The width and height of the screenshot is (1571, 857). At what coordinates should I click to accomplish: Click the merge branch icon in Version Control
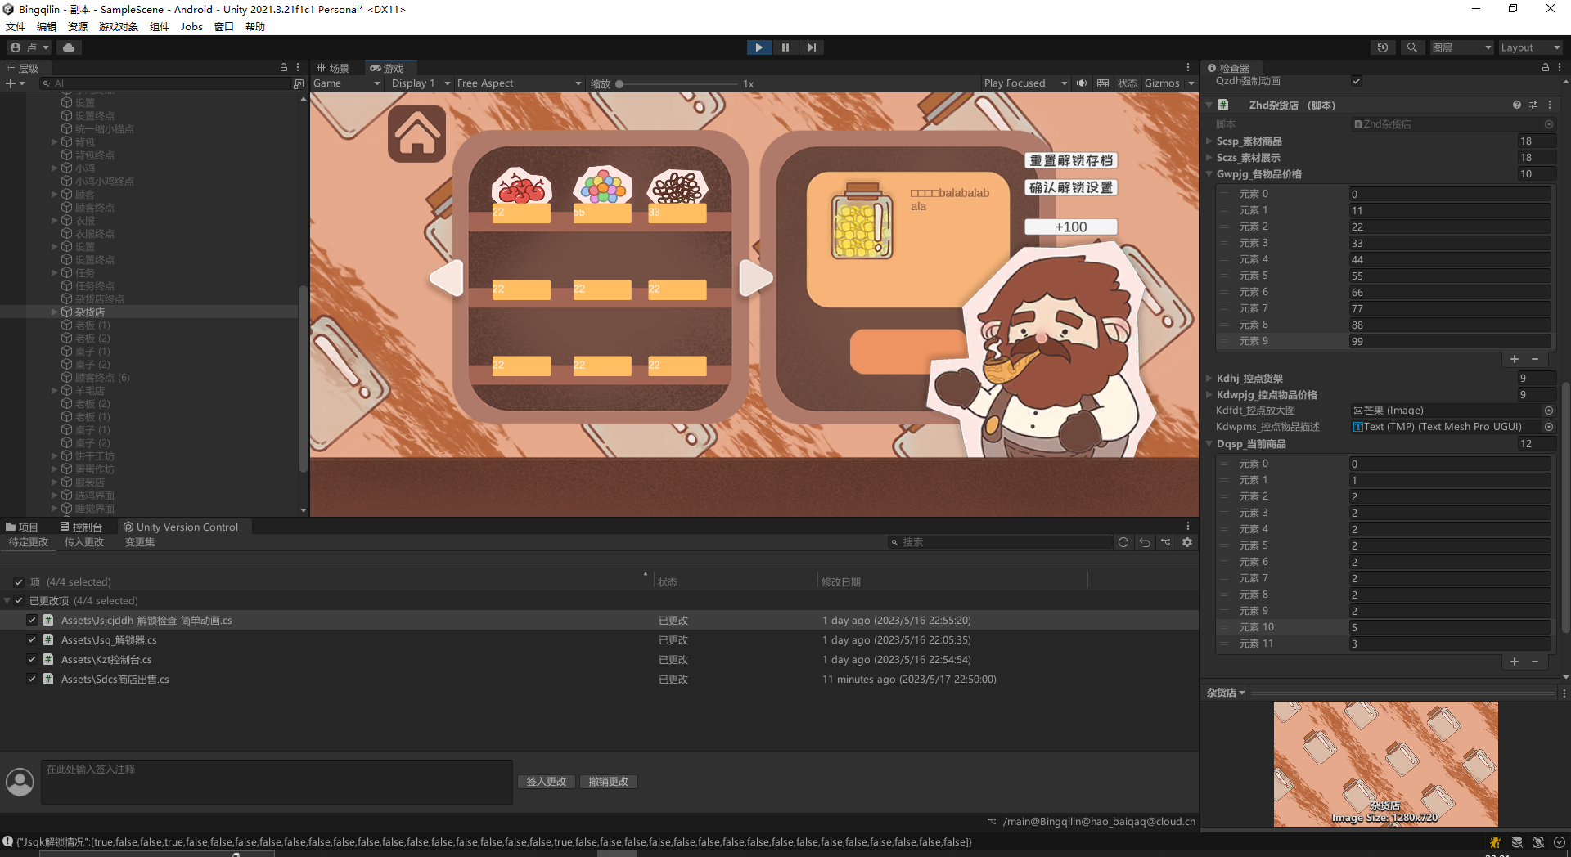[x=1166, y=542]
